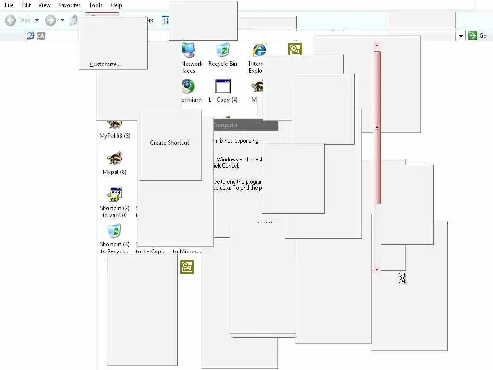Click the green Go arrow button
The width and height of the screenshot is (493, 370).
[x=473, y=36]
